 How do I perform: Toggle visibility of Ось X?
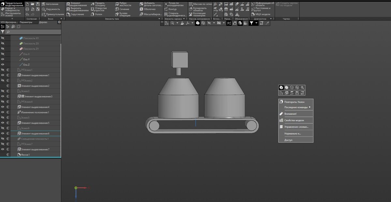[3, 54]
